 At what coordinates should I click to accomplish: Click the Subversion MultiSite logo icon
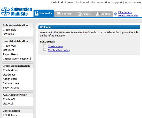(x=5, y=12)
